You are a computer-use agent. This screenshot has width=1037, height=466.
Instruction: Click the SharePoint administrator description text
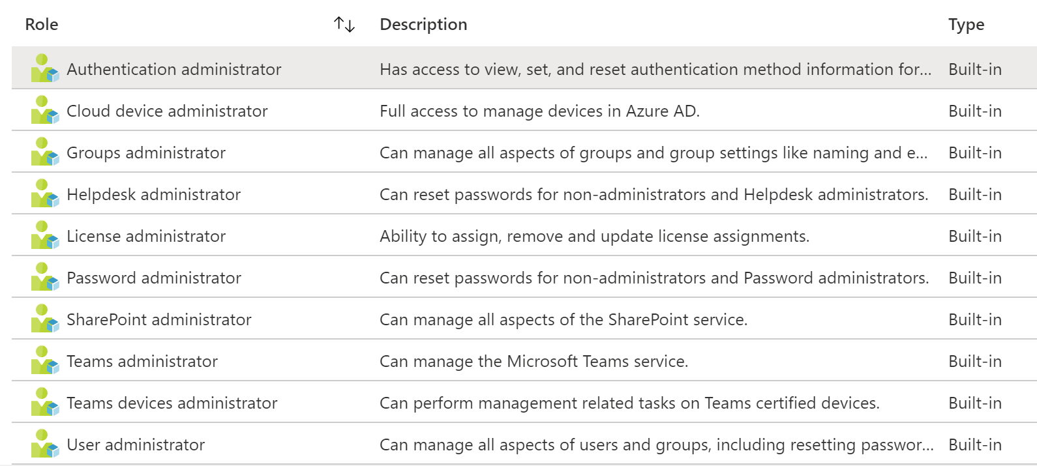564,319
